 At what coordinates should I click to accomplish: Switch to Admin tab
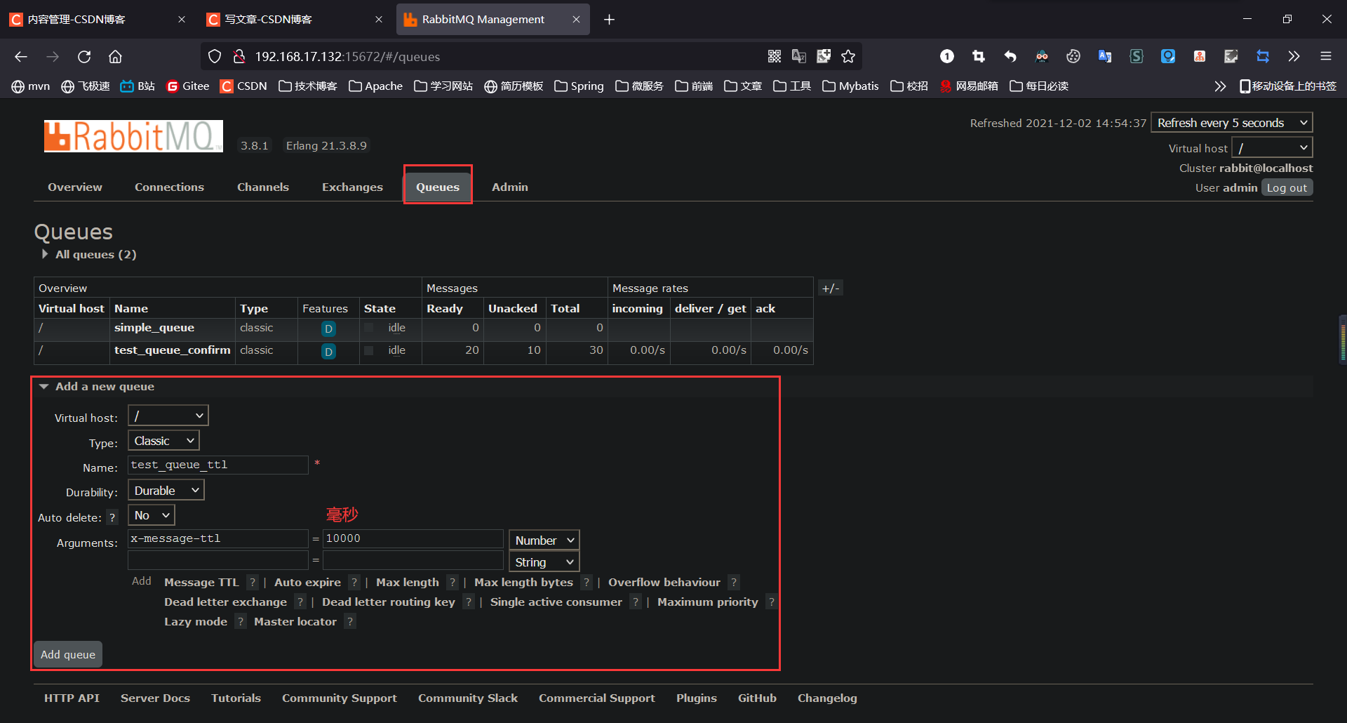510,187
